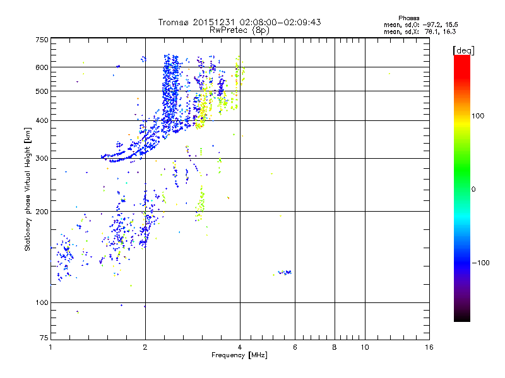Click the x-axis tick label '8'
505x378 pixels.
(335, 347)
